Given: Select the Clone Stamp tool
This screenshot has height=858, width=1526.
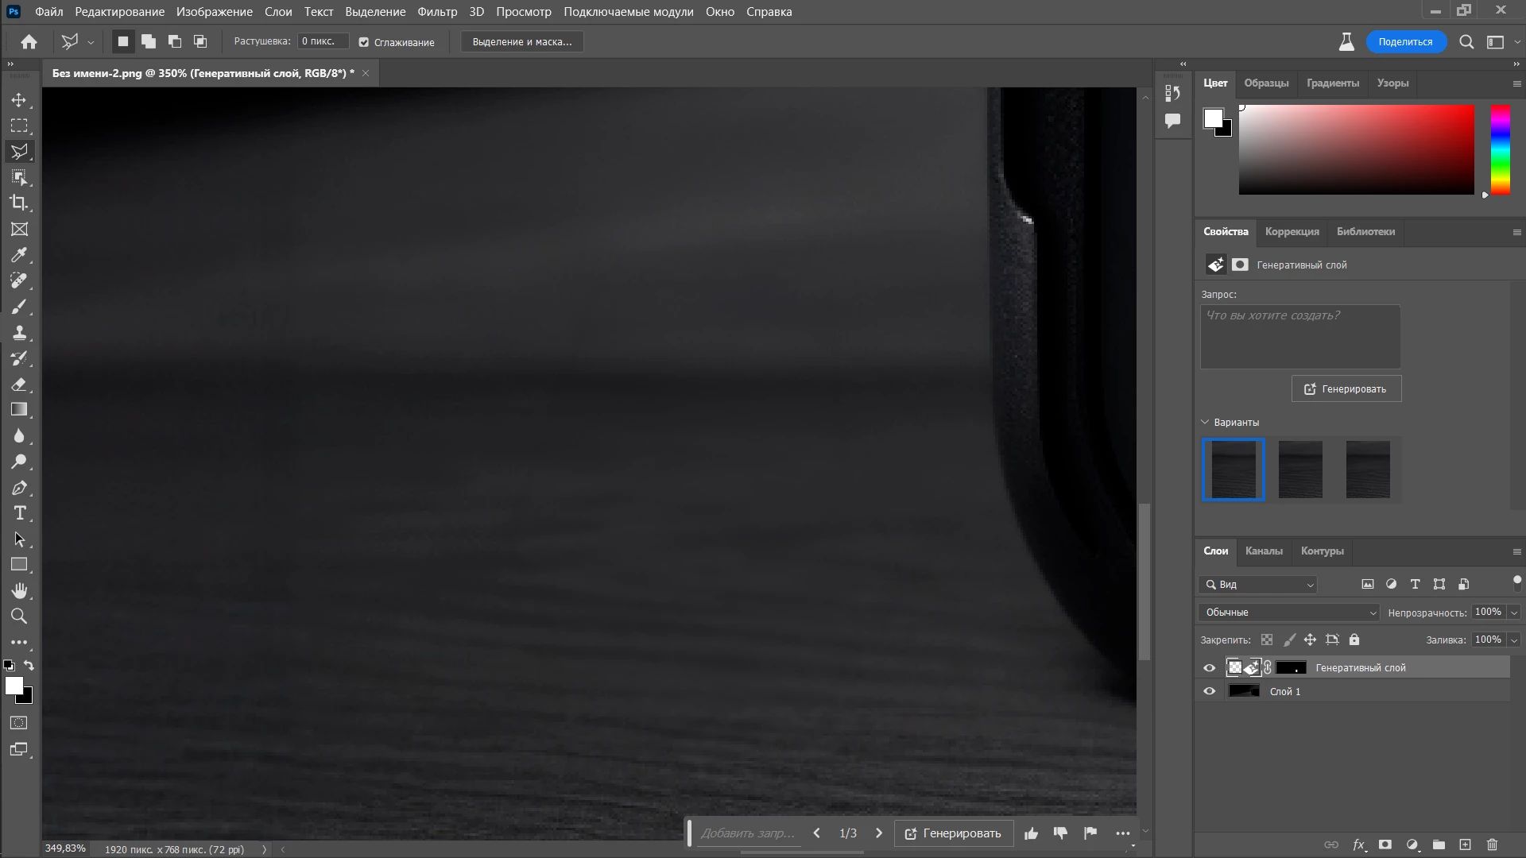Looking at the screenshot, I should click(x=19, y=333).
